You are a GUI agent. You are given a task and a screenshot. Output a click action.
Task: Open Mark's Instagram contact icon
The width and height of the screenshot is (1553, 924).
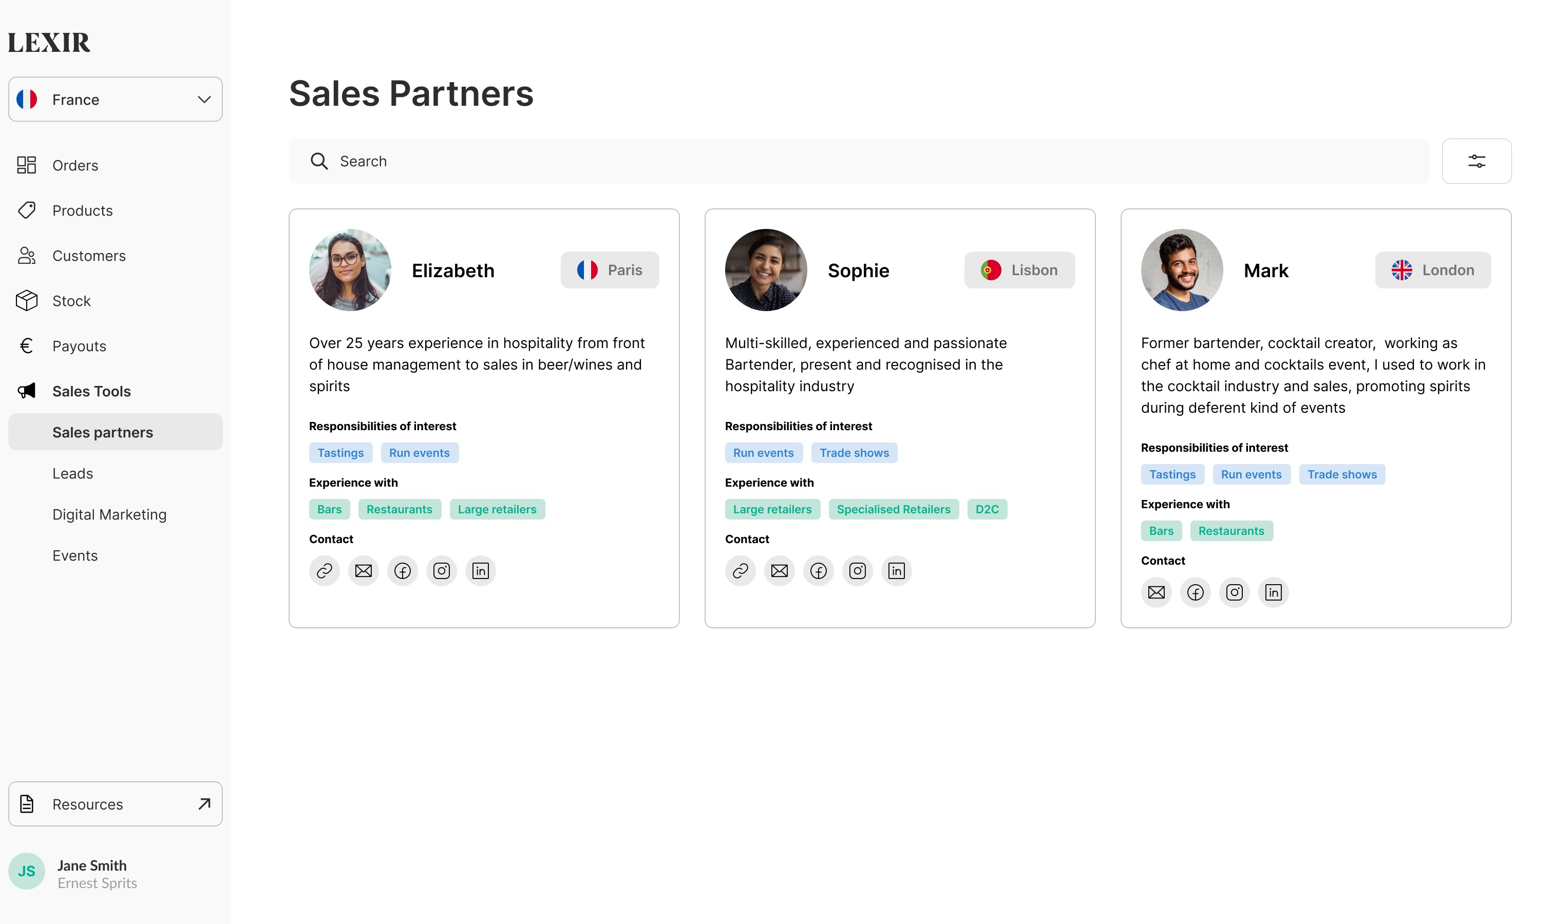tap(1234, 592)
